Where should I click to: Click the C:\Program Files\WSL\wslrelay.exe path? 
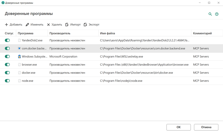tap(121, 57)
